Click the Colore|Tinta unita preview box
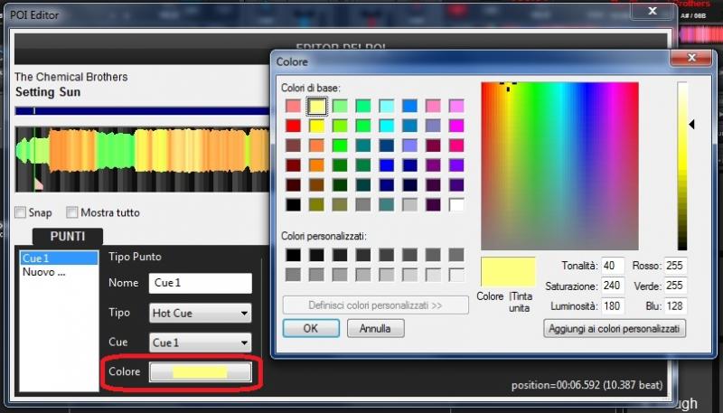Image resolution: width=723 pixels, height=413 pixels. click(x=509, y=272)
